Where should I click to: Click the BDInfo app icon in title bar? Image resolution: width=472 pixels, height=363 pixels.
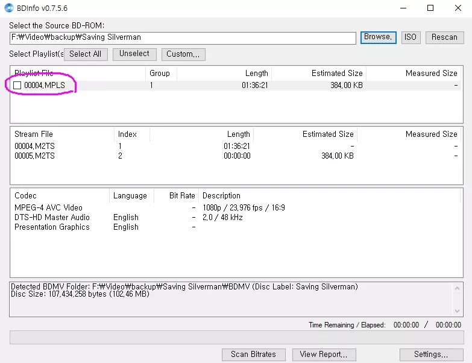click(8, 8)
